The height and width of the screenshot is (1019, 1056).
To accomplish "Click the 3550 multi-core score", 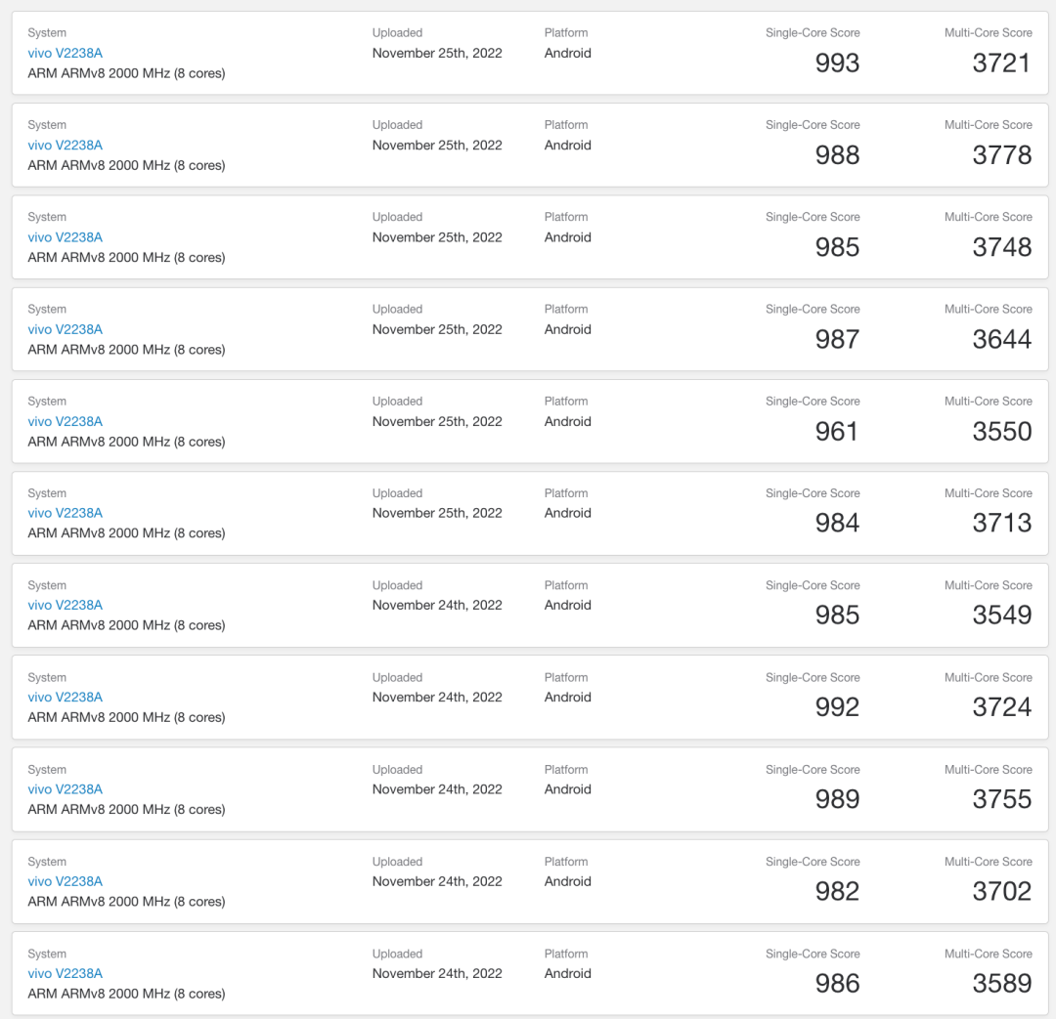I will tap(1001, 432).
